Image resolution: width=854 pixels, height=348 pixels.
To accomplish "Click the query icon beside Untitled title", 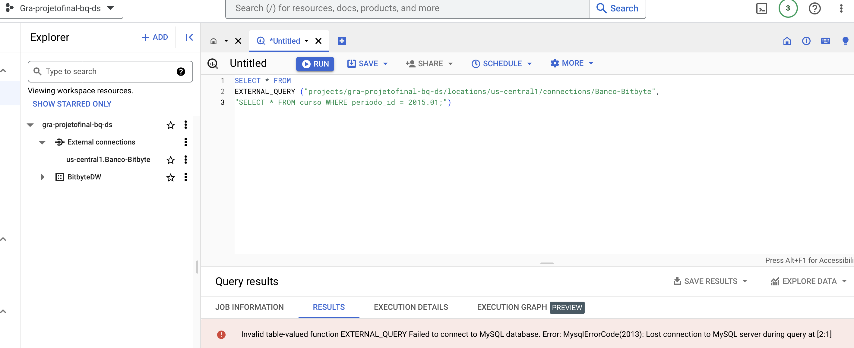I will click(x=213, y=63).
